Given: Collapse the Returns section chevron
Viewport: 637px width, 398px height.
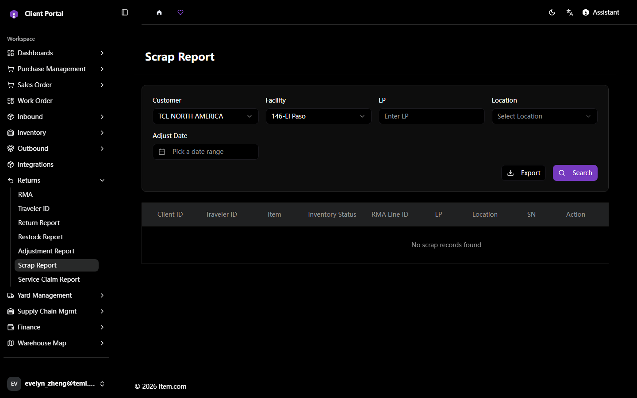Looking at the screenshot, I should [102, 180].
